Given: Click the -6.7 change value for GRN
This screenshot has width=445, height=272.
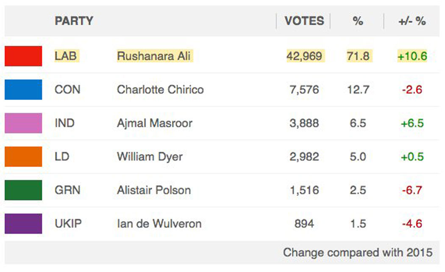Looking at the screenshot, I should pos(412,190).
